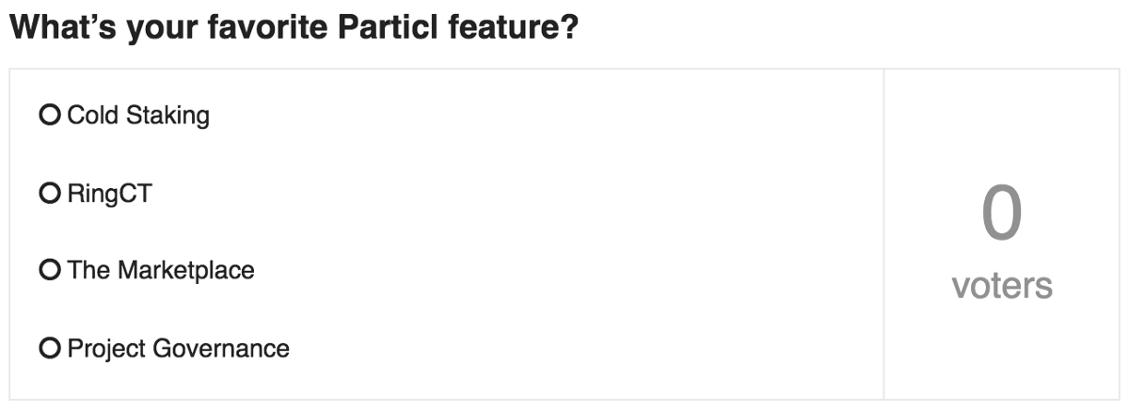Click the divider beside the voters panel
This screenshot has width=1129, height=411.
pos(883,234)
